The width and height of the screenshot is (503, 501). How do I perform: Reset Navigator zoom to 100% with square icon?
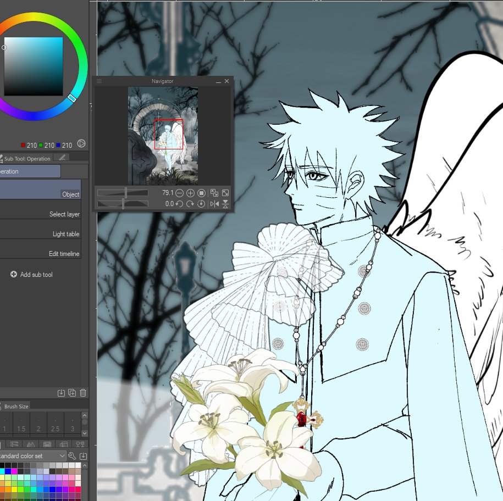(x=201, y=193)
